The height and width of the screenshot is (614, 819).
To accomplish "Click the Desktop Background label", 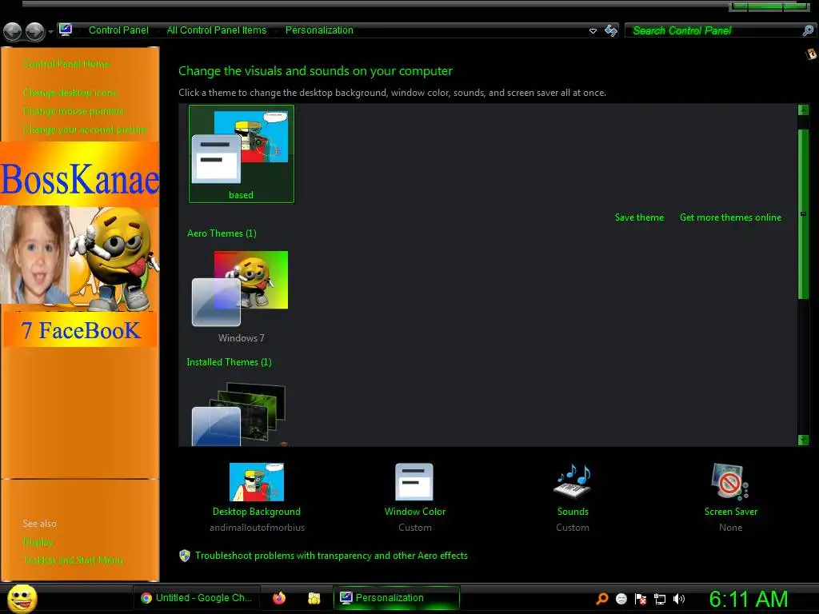I will [x=257, y=512].
